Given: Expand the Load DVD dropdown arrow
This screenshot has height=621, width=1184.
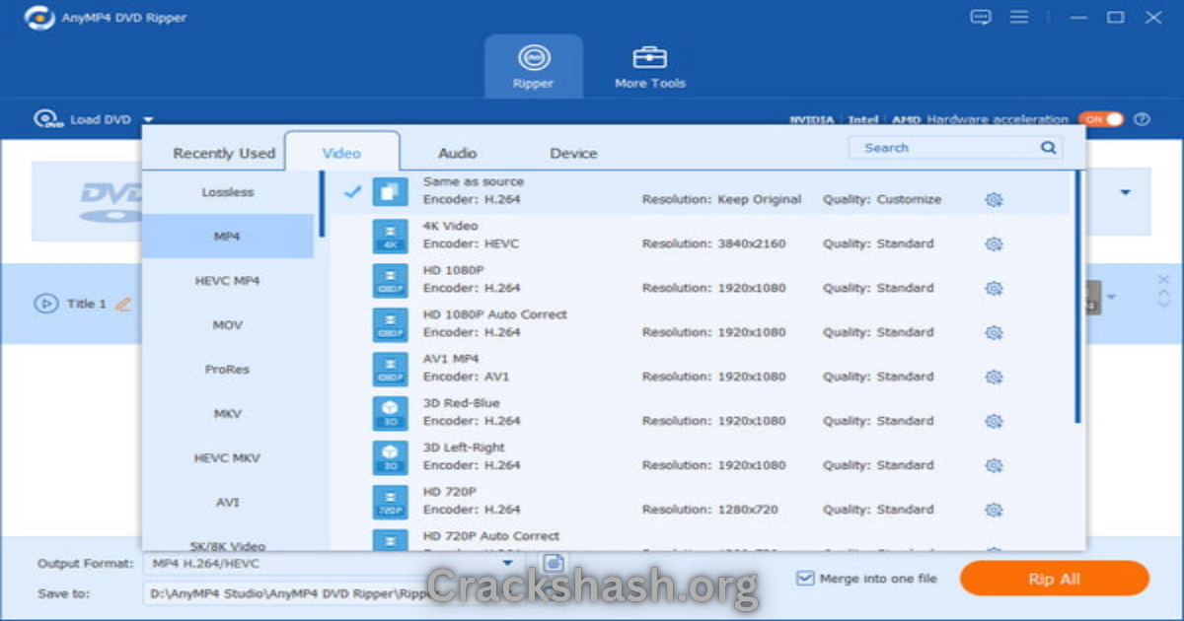Looking at the screenshot, I should [148, 119].
